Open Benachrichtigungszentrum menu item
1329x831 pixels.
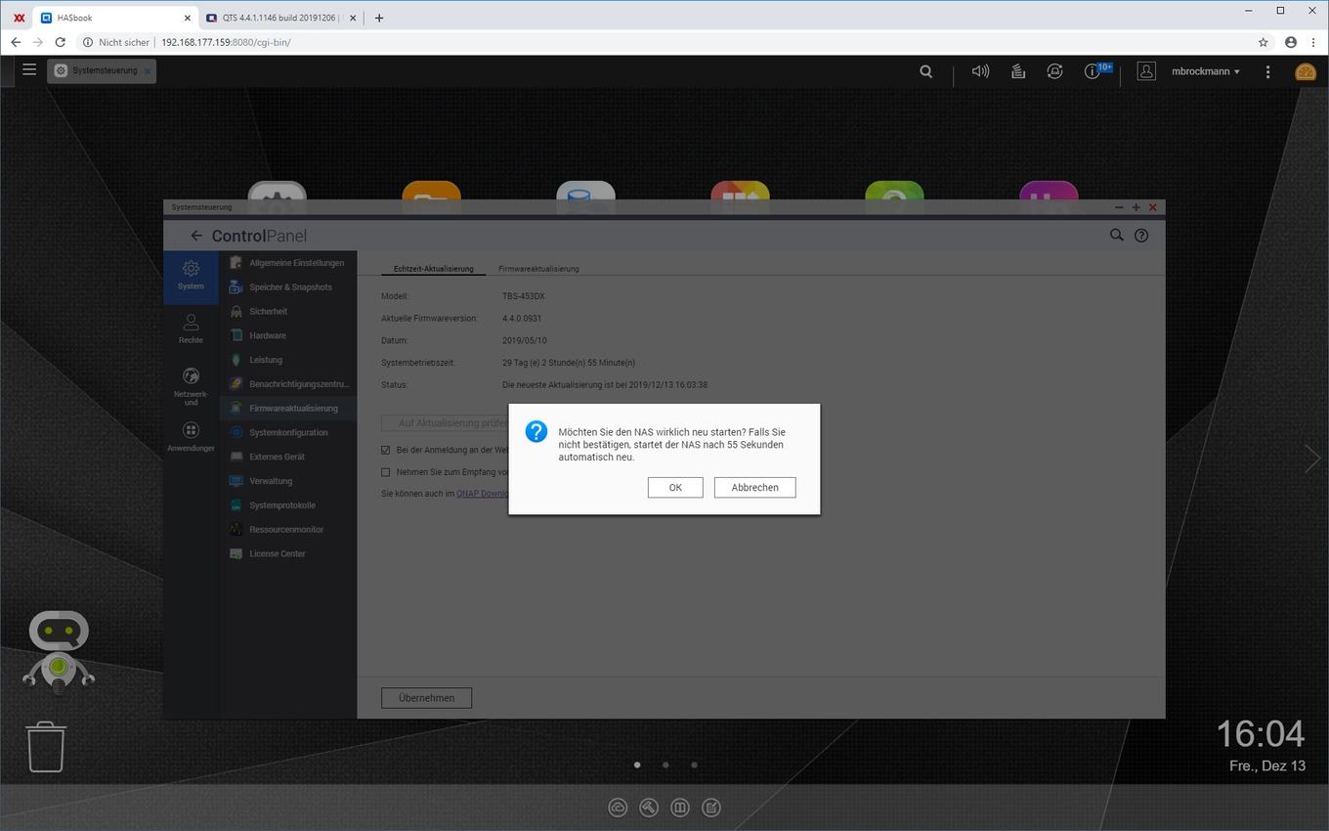click(x=288, y=384)
